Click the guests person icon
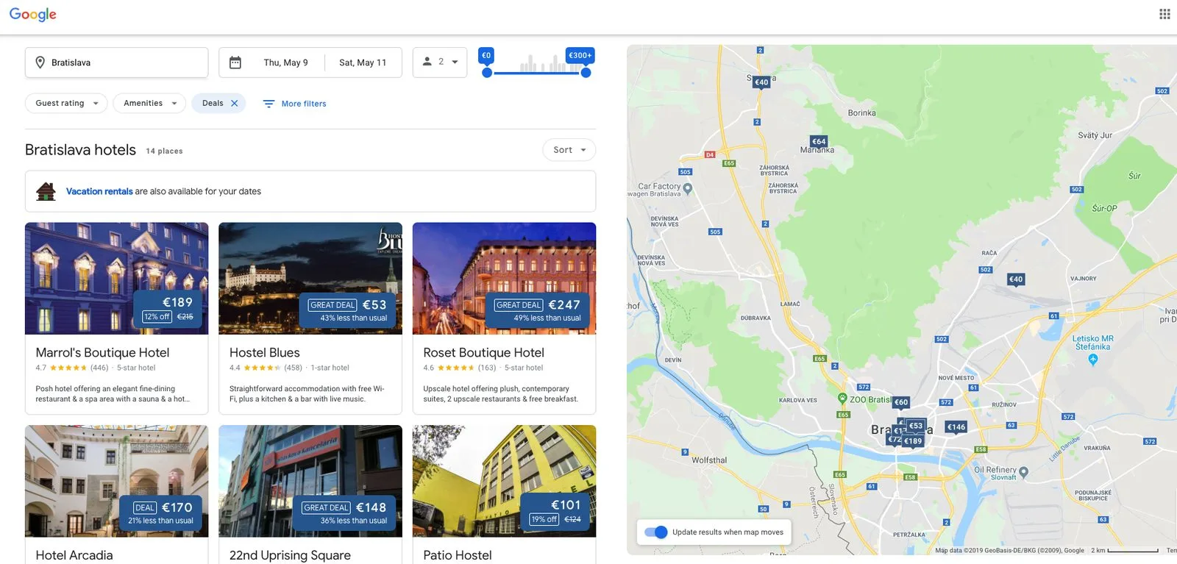 pyautogui.click(x=427, y=62)
